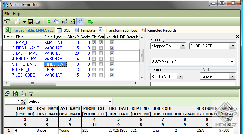Click the vertical scrollbar thumb of field grid

tap(142, 55)
